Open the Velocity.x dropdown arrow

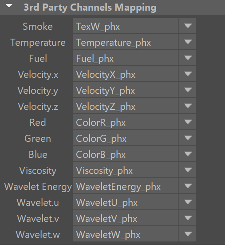coord(187,74)
